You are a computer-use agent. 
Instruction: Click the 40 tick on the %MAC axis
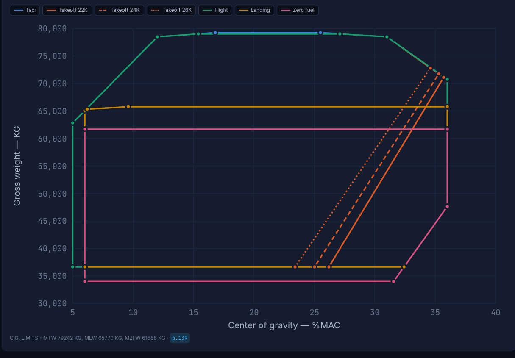(x=496, y=313)
